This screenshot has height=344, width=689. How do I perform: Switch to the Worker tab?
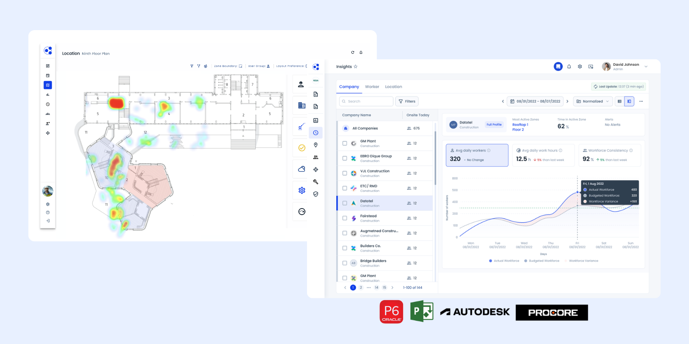point(372,87)
